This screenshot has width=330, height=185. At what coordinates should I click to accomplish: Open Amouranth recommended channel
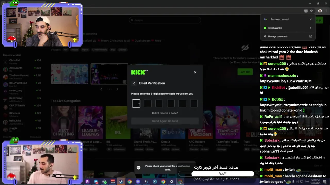(22, 69)
